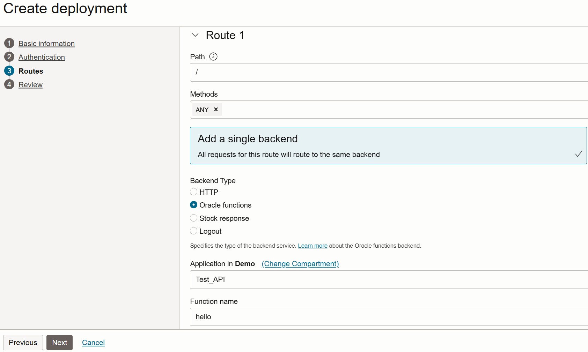
Task: Click step 4 circle icon
Action: [x=9, y=84]
